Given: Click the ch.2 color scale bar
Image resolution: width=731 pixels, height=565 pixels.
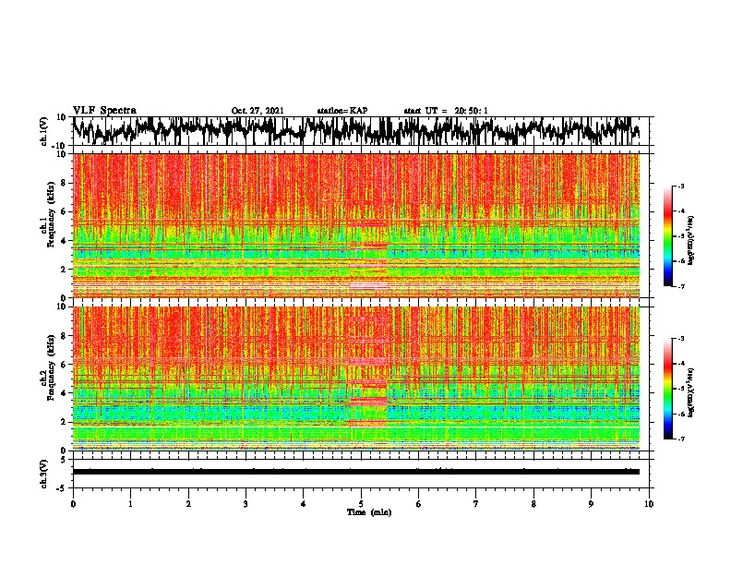Looking at the screenshot, I should click(667, 389).
